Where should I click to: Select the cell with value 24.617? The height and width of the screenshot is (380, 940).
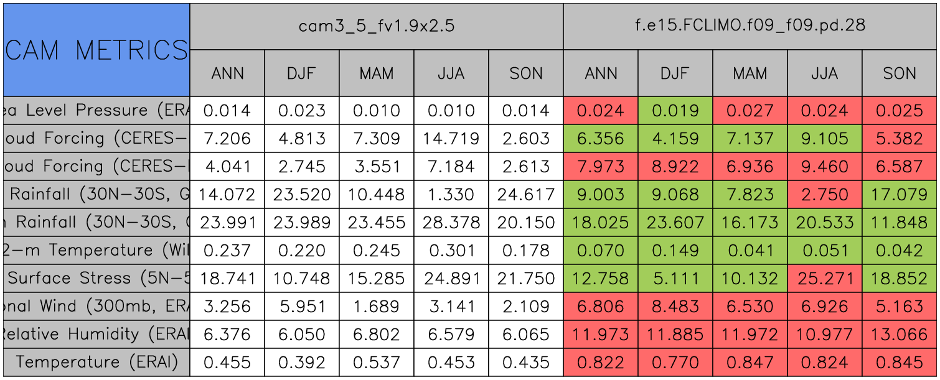[525, 195]
